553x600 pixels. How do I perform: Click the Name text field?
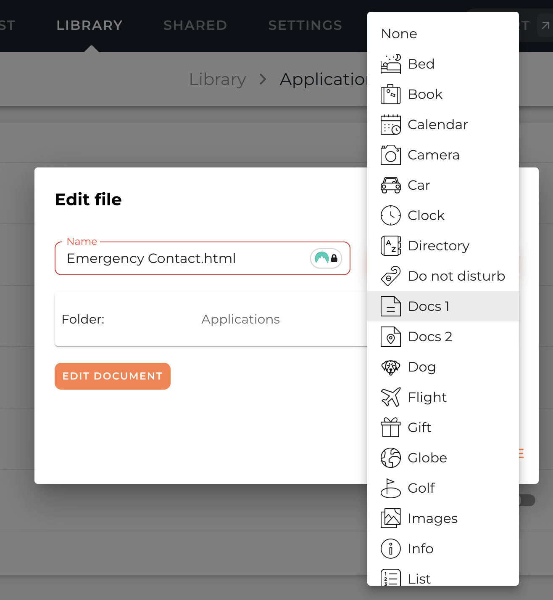click(x=185, y=258)
